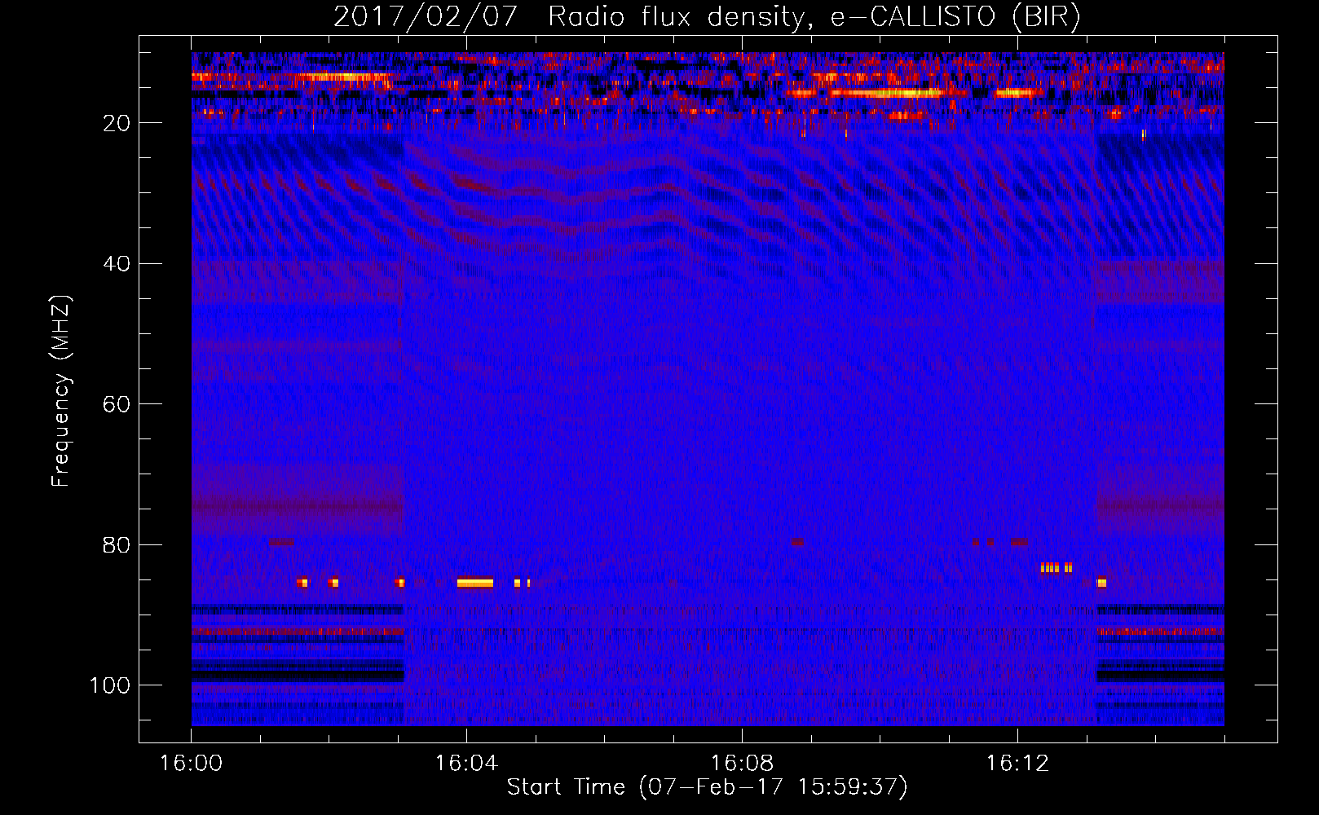The width and height of the screenshot is (1319, 815).
Task: Click the 16:04 time tick label
Action: click(x=466, y=764)
